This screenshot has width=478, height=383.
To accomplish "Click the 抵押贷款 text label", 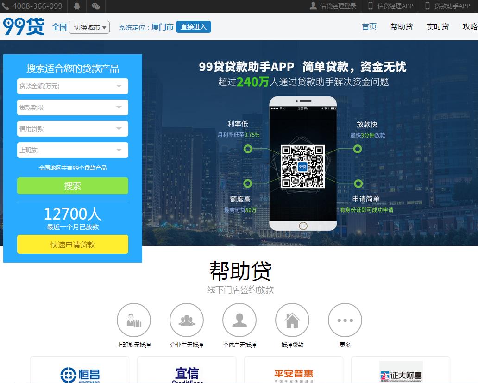I will (x=292, y=345).
